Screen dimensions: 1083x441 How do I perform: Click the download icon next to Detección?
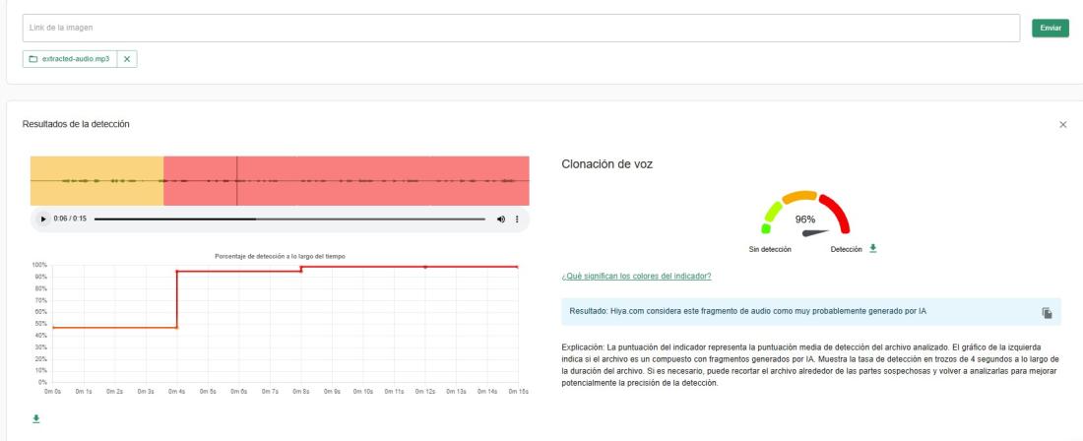(872, 249)
